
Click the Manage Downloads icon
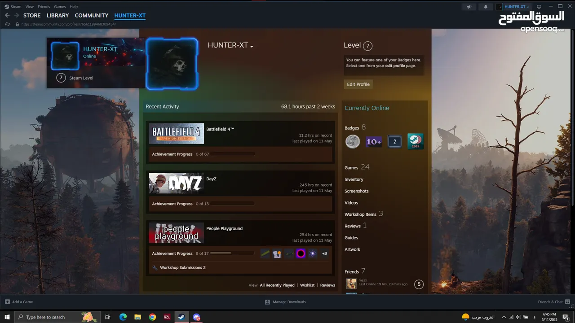[x=267, y=302]
